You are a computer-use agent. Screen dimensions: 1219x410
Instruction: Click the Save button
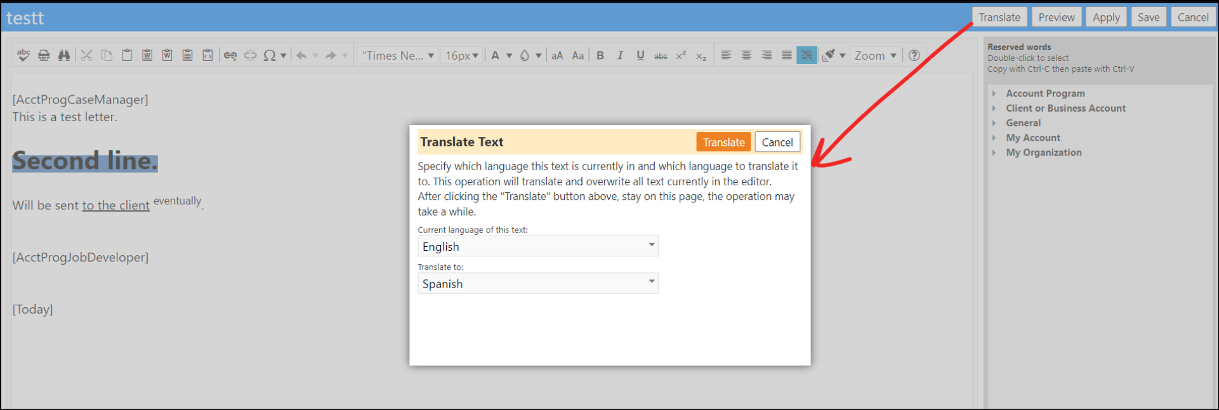[1149, 17]
